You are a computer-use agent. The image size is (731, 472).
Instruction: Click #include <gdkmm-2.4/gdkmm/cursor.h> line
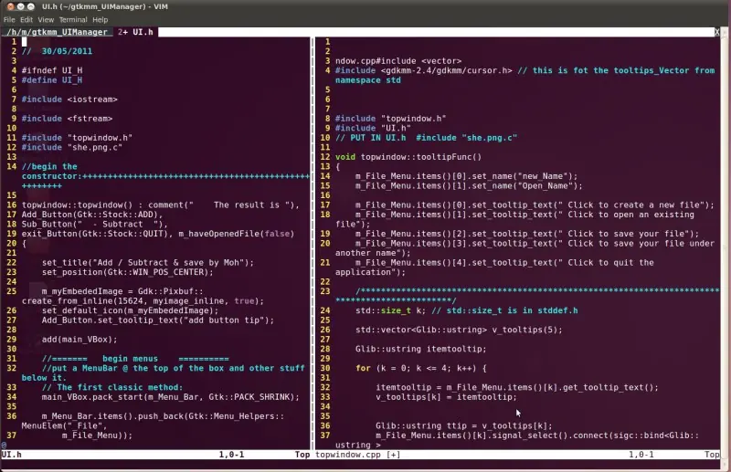423,70
